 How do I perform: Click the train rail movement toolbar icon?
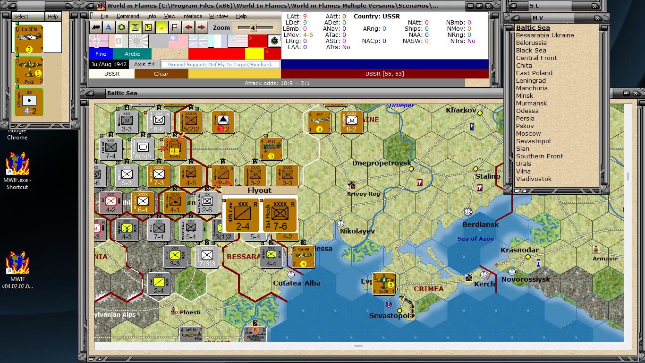96,27
